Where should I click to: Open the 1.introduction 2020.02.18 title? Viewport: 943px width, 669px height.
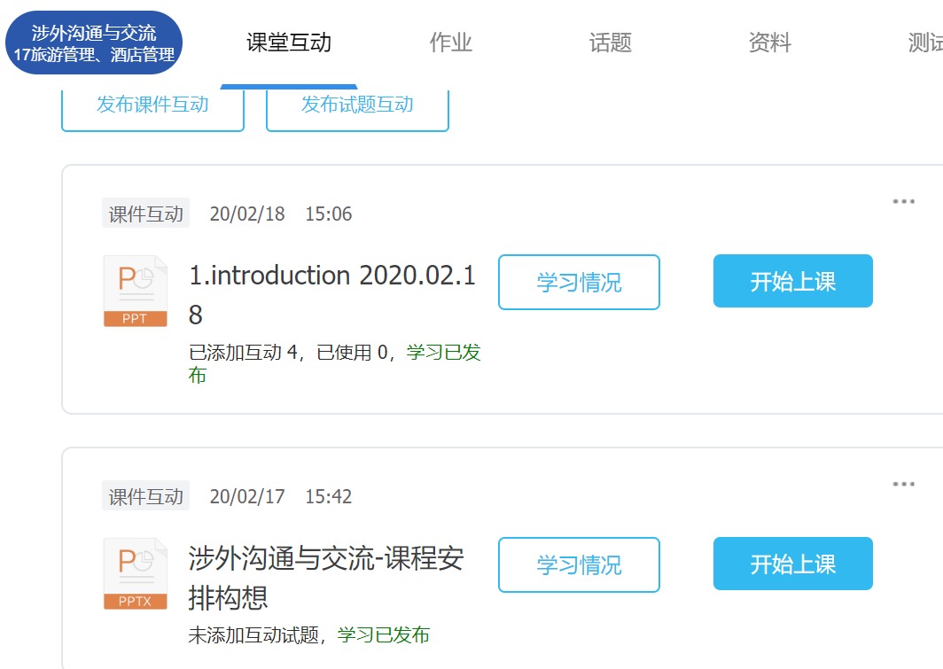(332, 276)
